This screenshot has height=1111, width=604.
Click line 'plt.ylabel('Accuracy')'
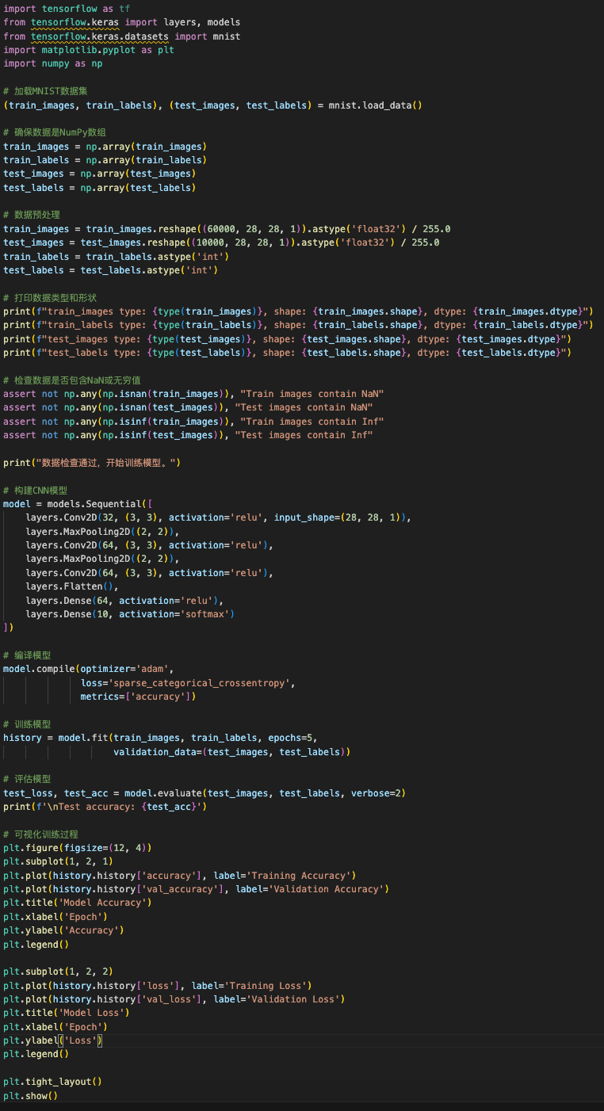point(64,930)
